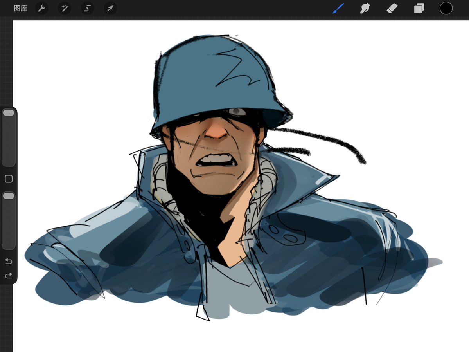The height and width of the screenshot is (352, 469).
Task: Activate the Selection tool
Action: [x=87, y=8]
